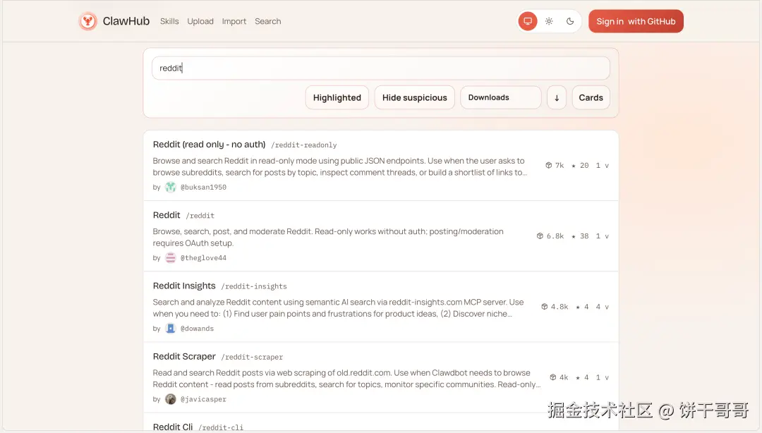Viewport: 762px width, 433px height.
Task: Open the Reddit Cli skill
Action: [173, 427]
